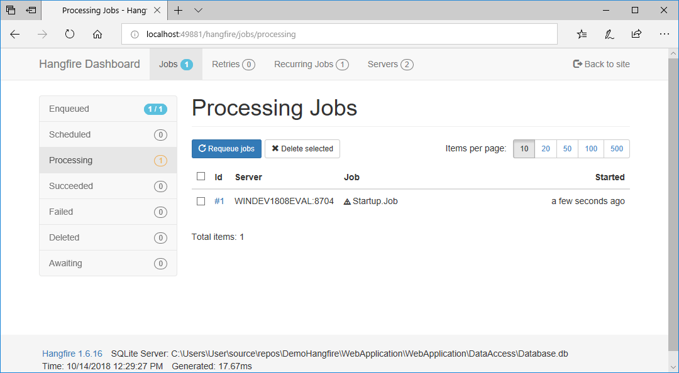Close the Processing Jobs browser tab

pyautogui.click(x=158, y=11)
